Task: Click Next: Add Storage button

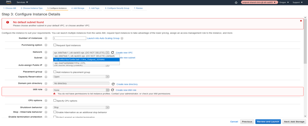Action: point(294,122)
